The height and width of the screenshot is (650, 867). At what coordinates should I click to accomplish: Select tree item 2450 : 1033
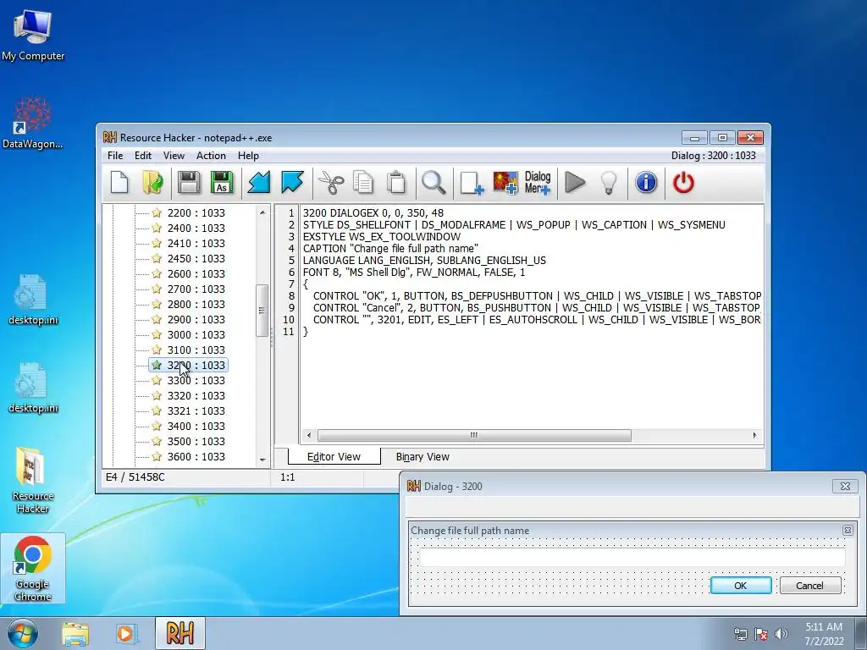coord(196,258)
